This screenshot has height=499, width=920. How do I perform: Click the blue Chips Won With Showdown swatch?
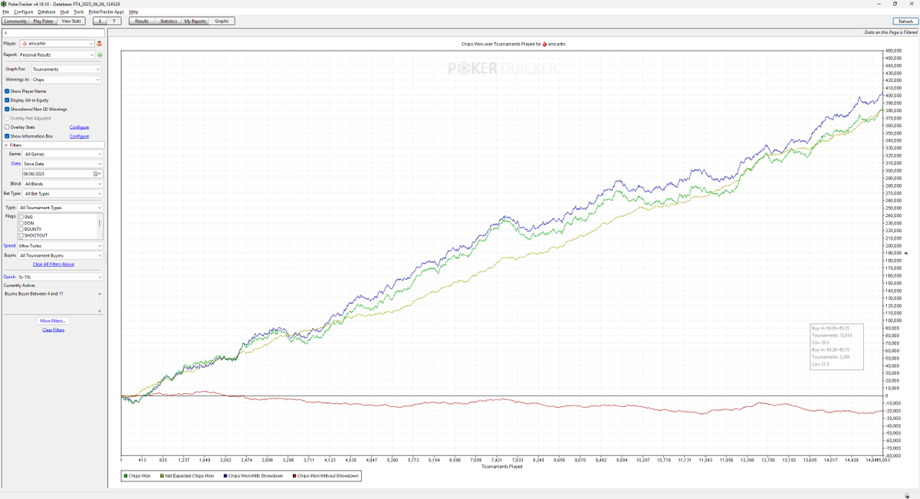tap(226, 476)
